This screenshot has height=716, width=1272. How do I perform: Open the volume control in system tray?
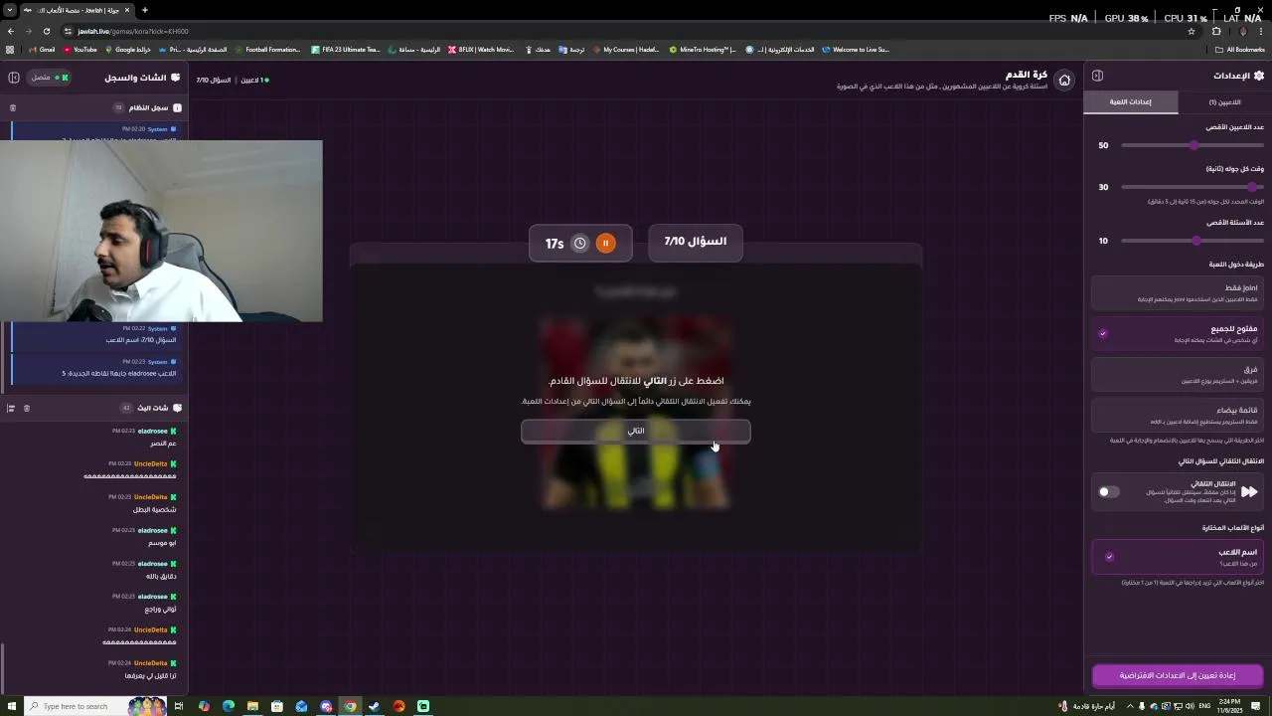[1191, 706]
